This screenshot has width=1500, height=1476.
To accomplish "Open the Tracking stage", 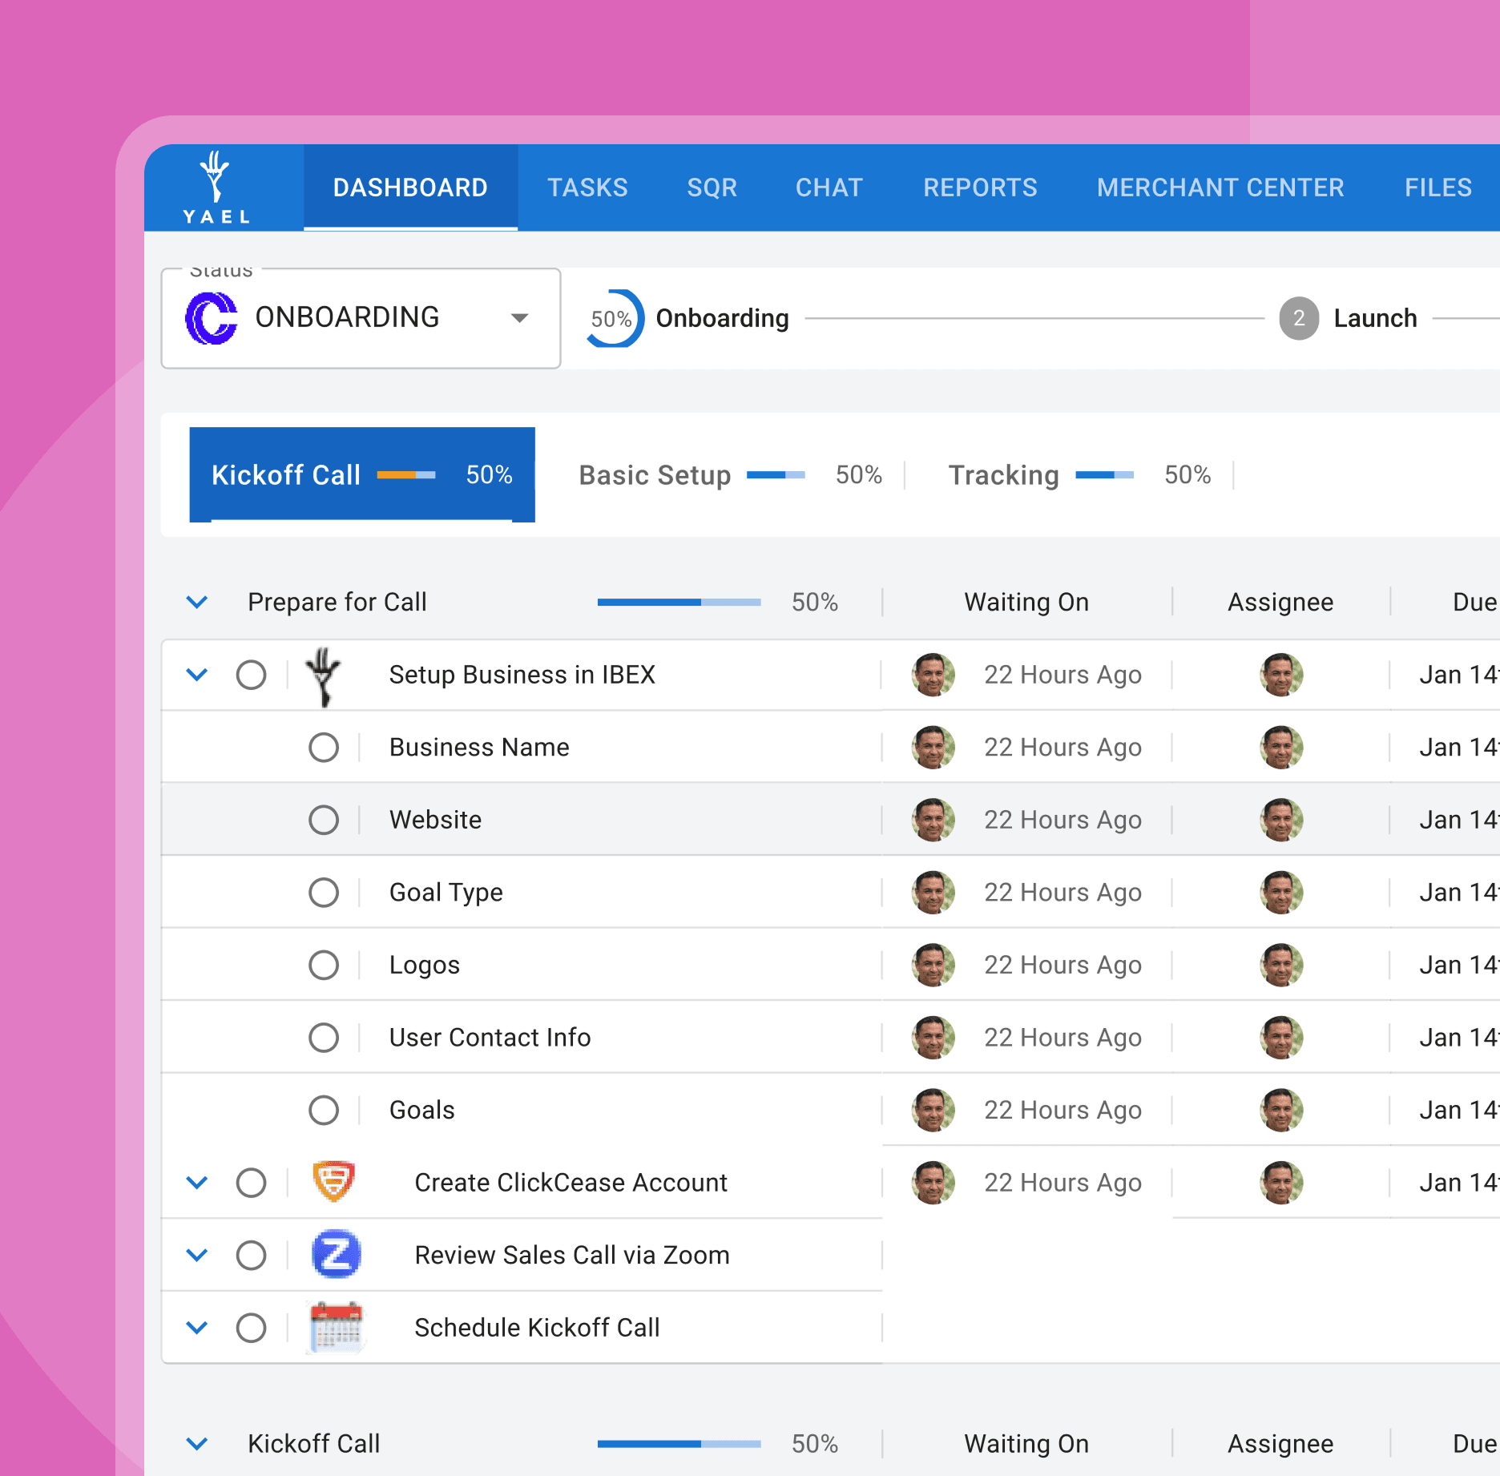I will pyautogui.click(x=1003, y=475).
